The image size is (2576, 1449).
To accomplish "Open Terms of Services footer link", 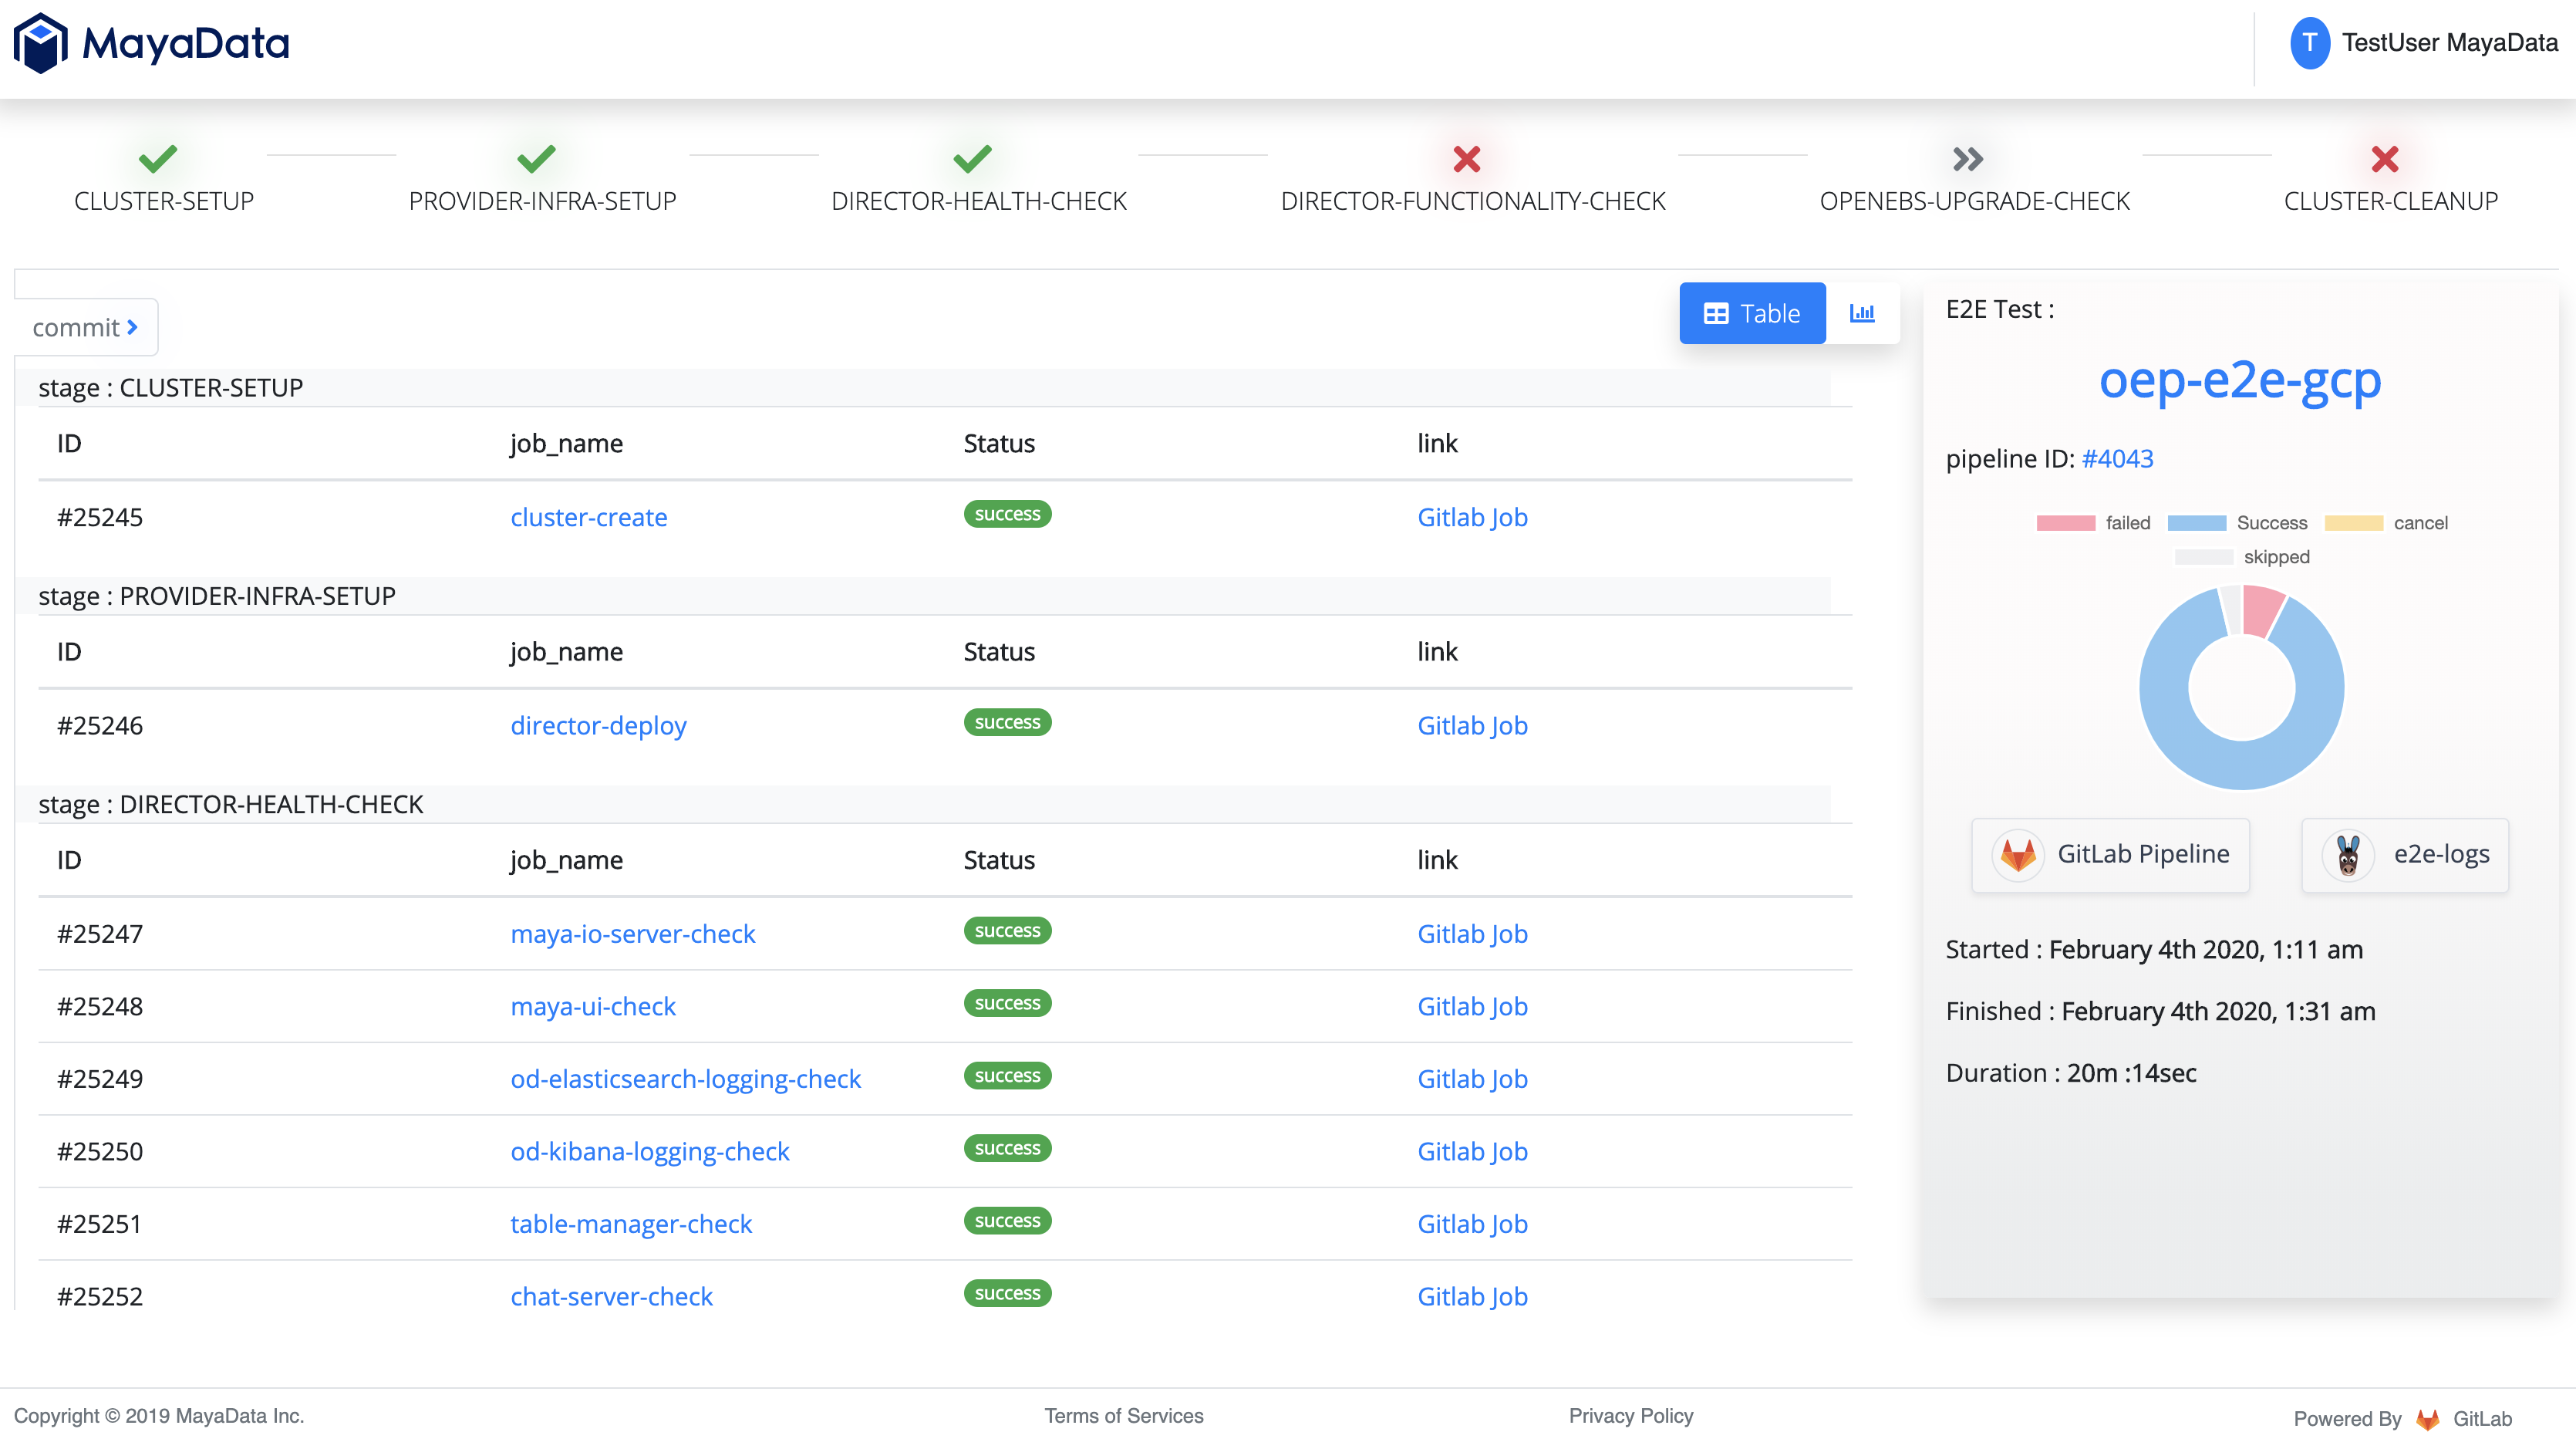I will coord(1124,1416).
